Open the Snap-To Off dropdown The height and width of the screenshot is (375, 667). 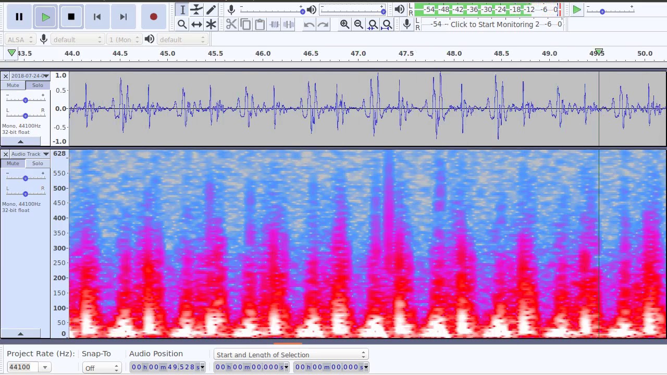[x=102, y=368]
